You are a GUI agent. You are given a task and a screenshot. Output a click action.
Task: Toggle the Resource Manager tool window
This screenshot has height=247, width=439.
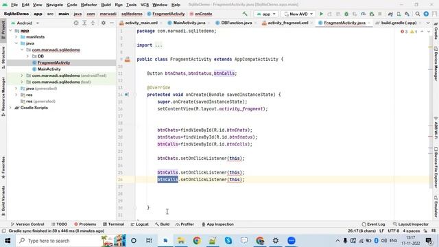(3, 97)
